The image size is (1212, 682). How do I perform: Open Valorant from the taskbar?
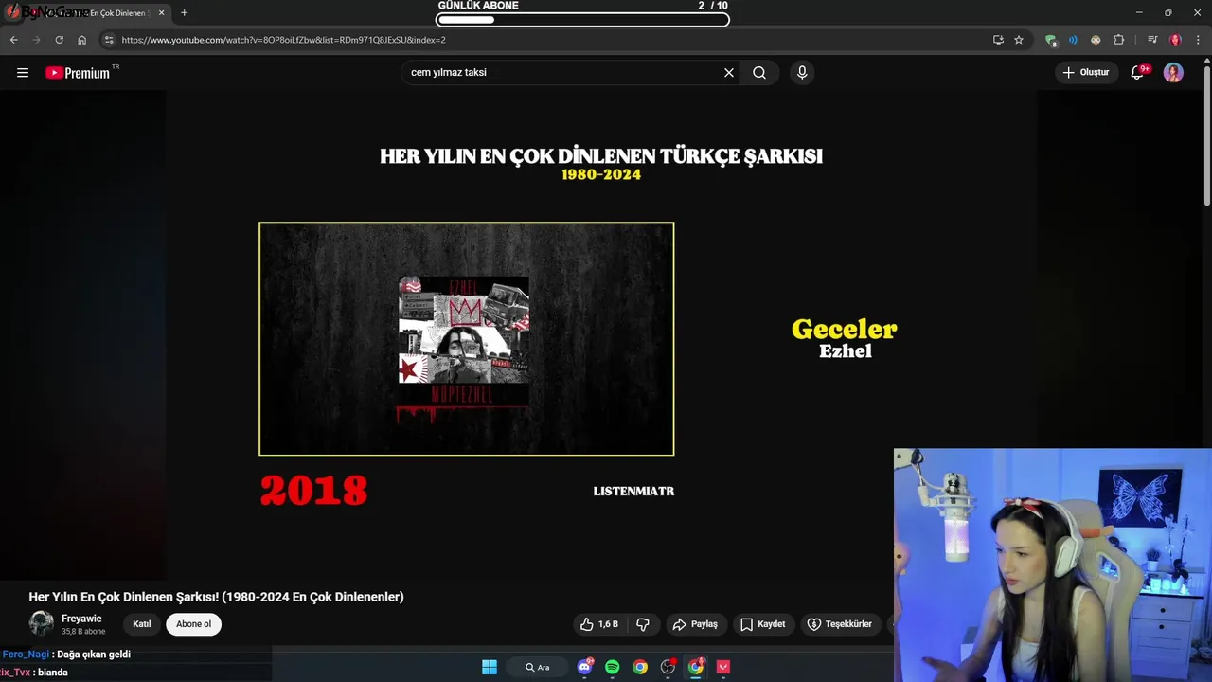tap(723, 667)
